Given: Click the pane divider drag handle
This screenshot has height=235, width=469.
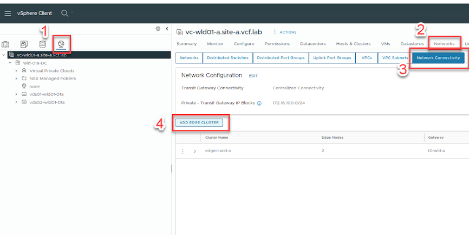Looking at the screenshot, I should pyautogui.click(x=171, y=168).
